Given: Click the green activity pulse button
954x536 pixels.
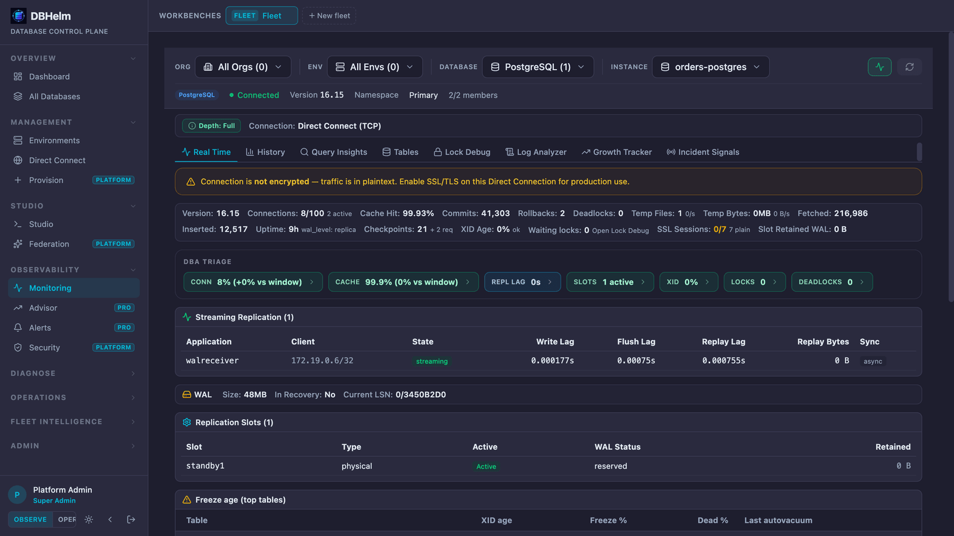Looking at the screenshot, I should click(x=879, y=67).
